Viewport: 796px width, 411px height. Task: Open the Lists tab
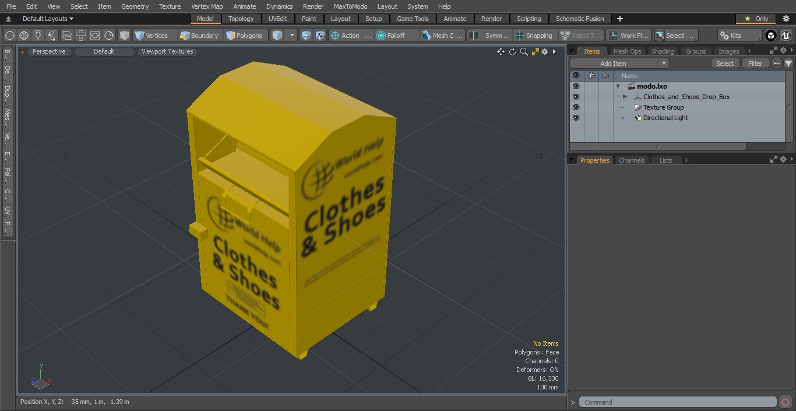tap(665, 160)
